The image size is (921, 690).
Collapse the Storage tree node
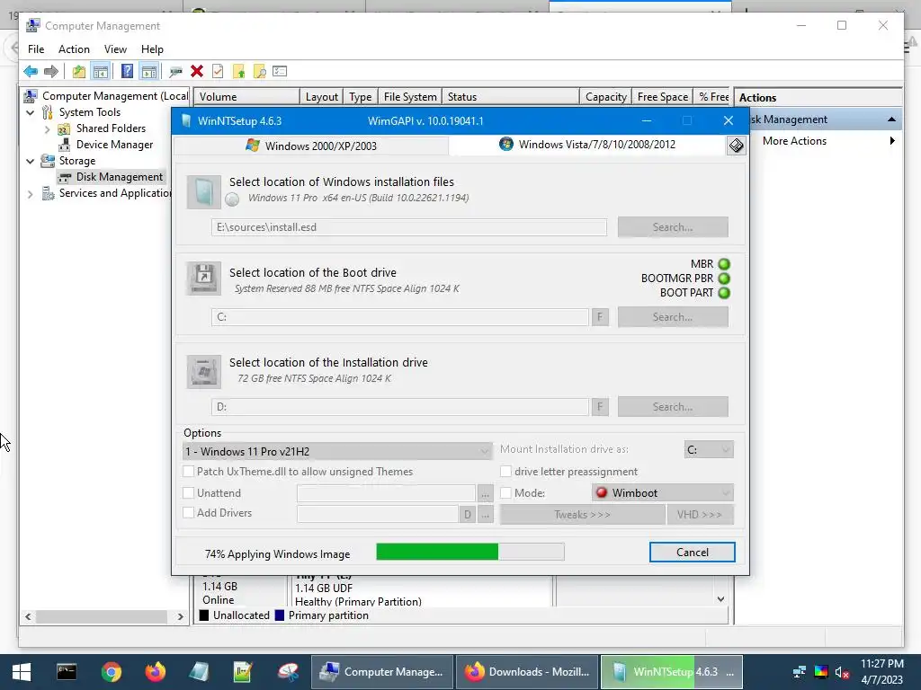point(30,161)
